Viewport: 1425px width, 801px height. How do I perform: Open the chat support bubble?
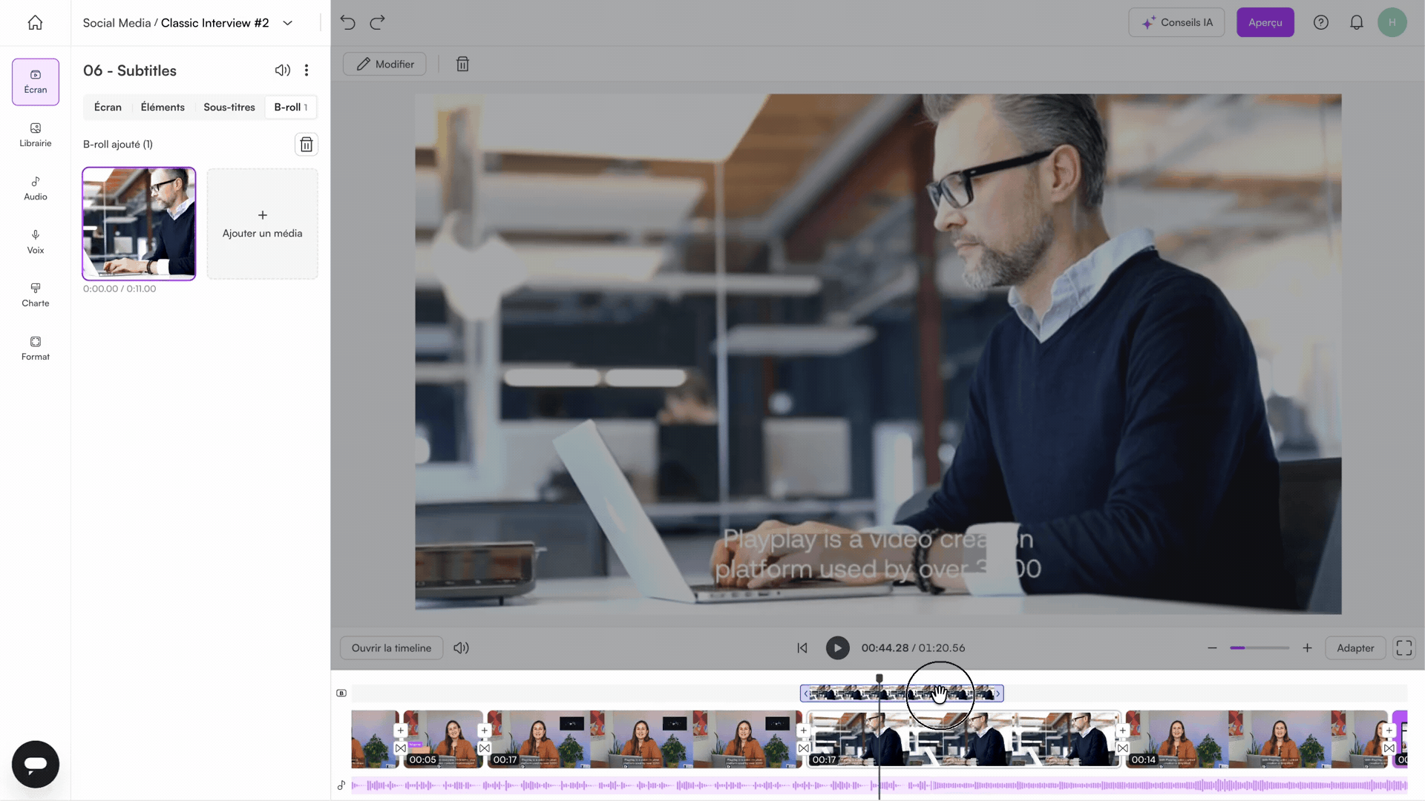[36, 764]
